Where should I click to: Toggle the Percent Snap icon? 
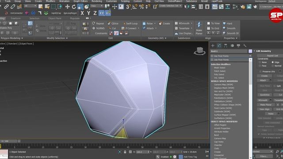click(141, 7)
